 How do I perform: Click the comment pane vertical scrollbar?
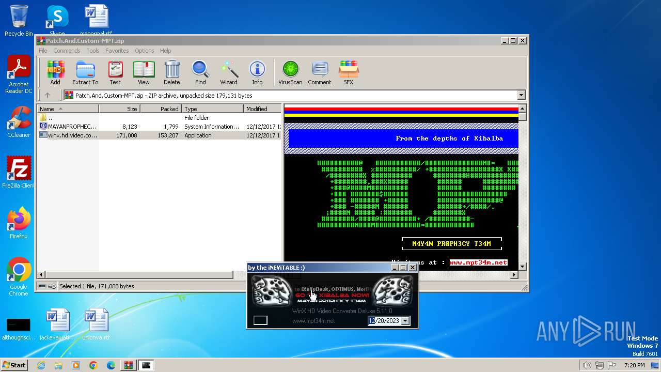point(522,187)
